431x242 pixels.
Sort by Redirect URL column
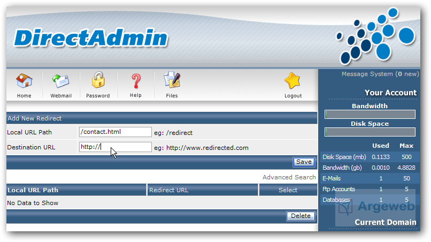pyautogui.click(x=168, y=190)
